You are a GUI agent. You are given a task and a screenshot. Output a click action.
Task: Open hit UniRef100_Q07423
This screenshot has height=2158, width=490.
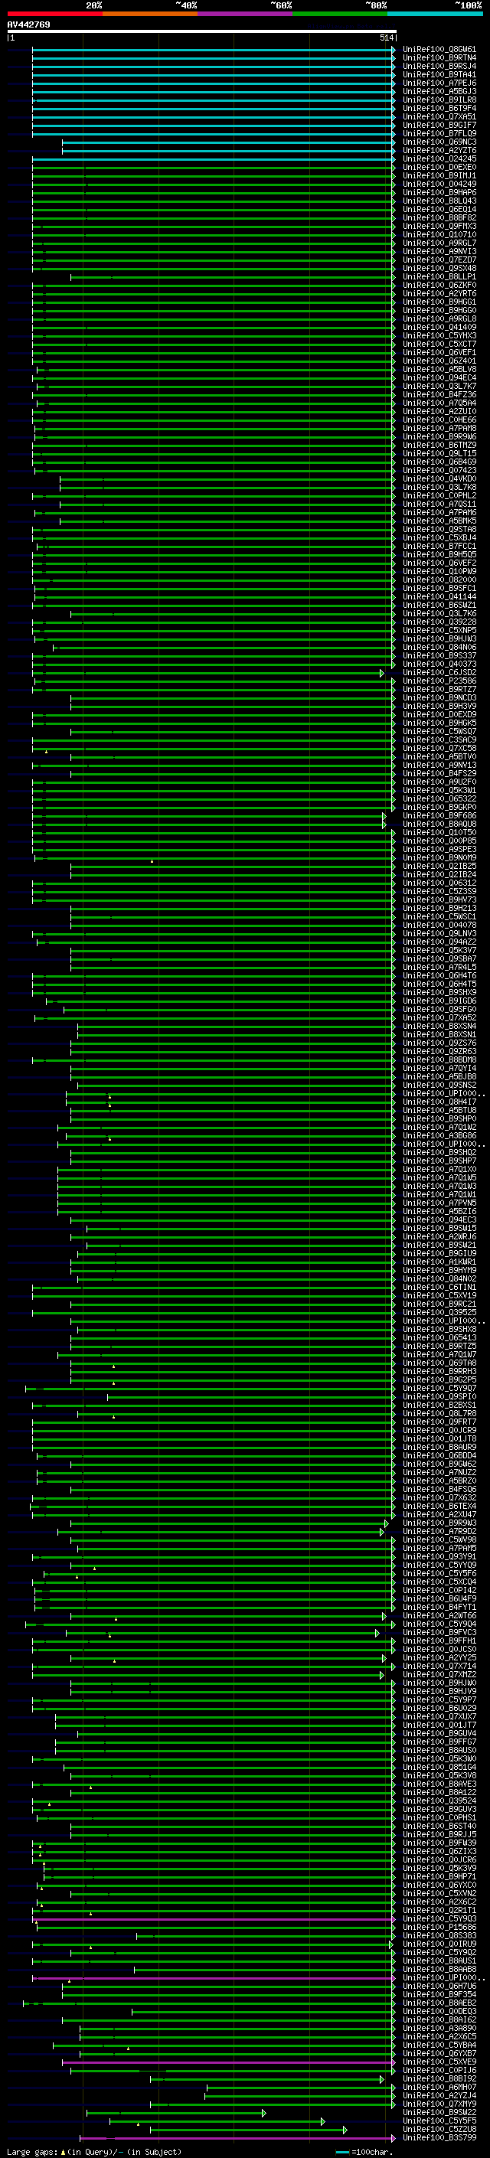[x=439, y=470]
